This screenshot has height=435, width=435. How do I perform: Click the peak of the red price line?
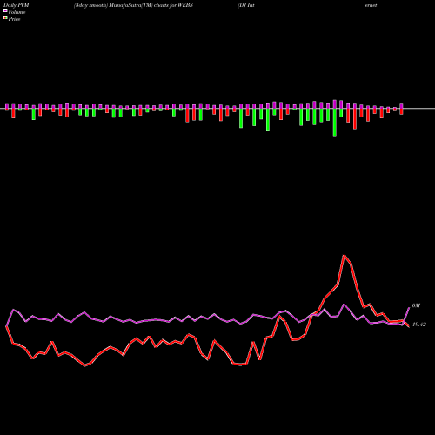coord(345,256)
